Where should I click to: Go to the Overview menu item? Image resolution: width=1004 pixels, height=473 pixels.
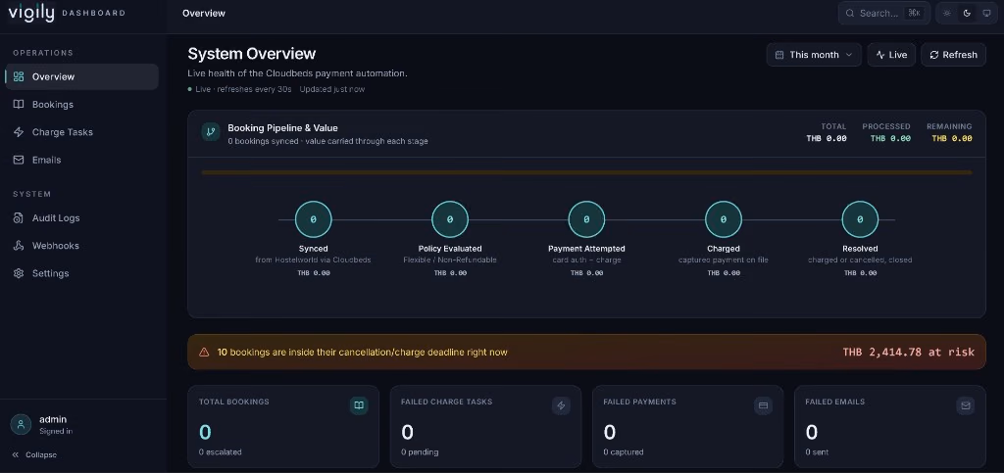[82, 76]
